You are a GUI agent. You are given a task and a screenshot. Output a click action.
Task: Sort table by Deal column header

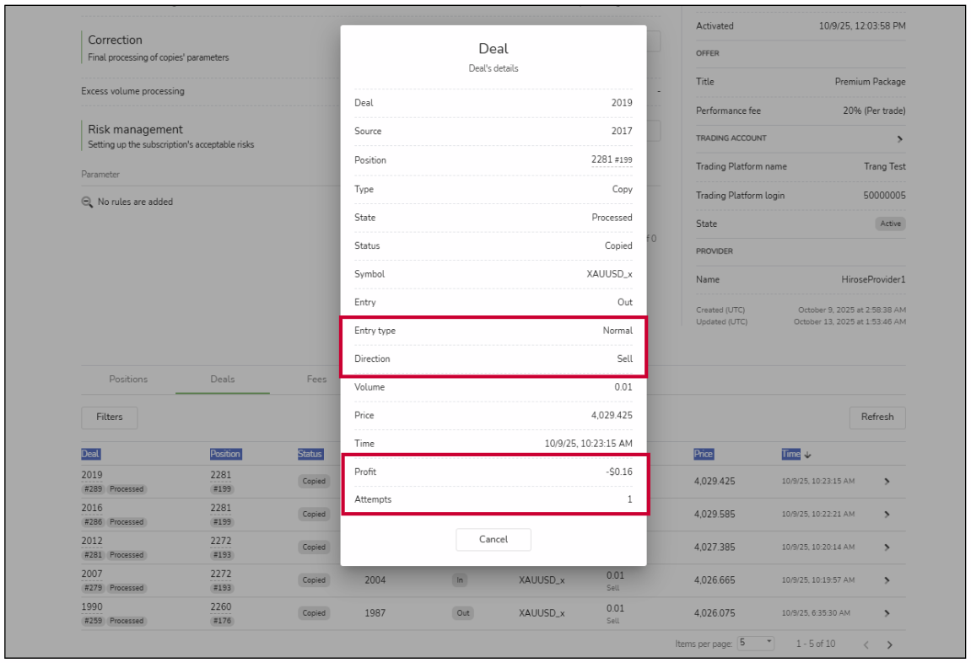point(90,454)
